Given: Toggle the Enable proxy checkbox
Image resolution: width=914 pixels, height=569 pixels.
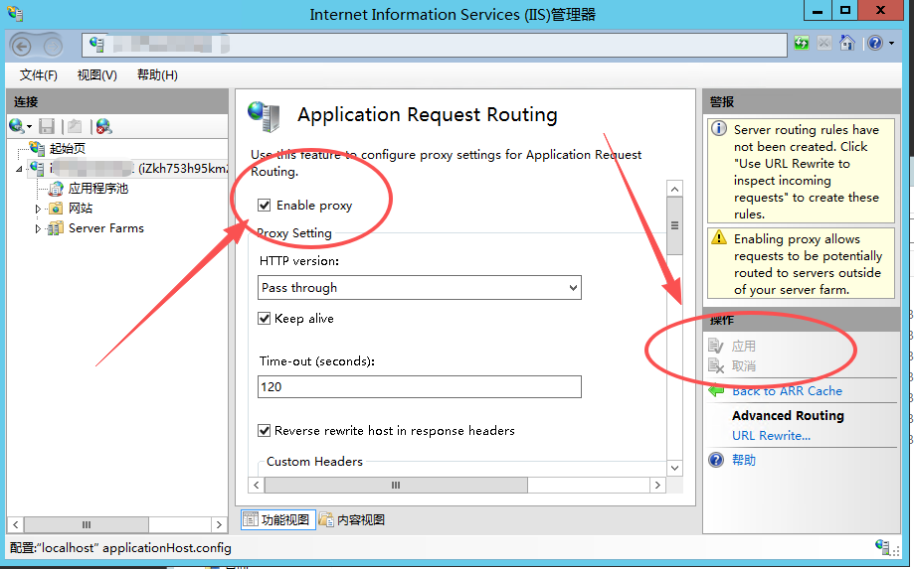Looking at the screenshot, I should (x=265, y=205).
